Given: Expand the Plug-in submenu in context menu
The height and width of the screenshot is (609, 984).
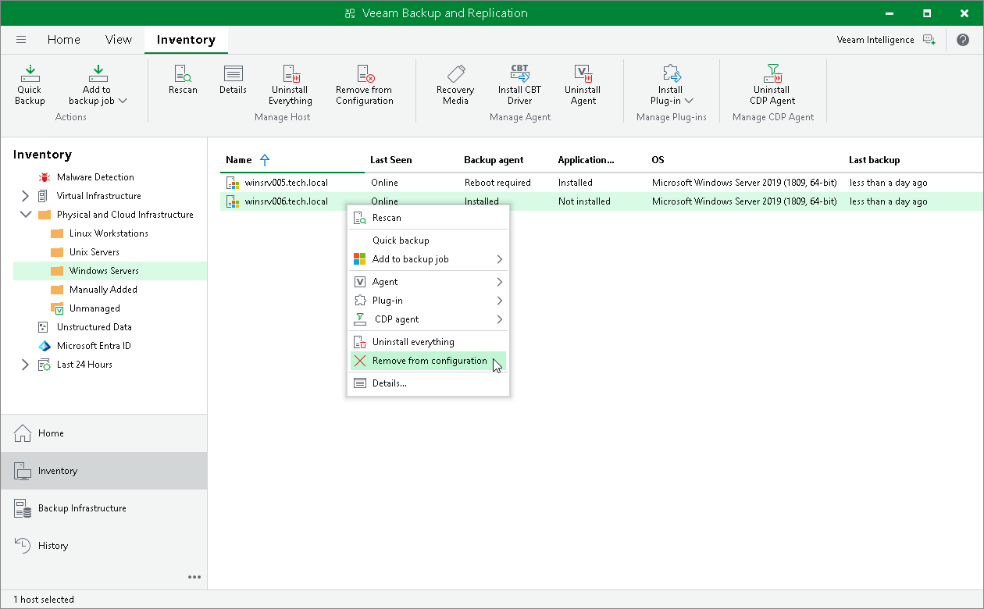Looking at the screenshot, I should 499,301.
